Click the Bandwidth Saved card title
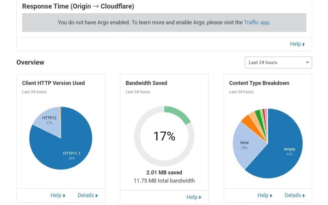This screenshot has width=328, height=205. [x=146, y=83]
